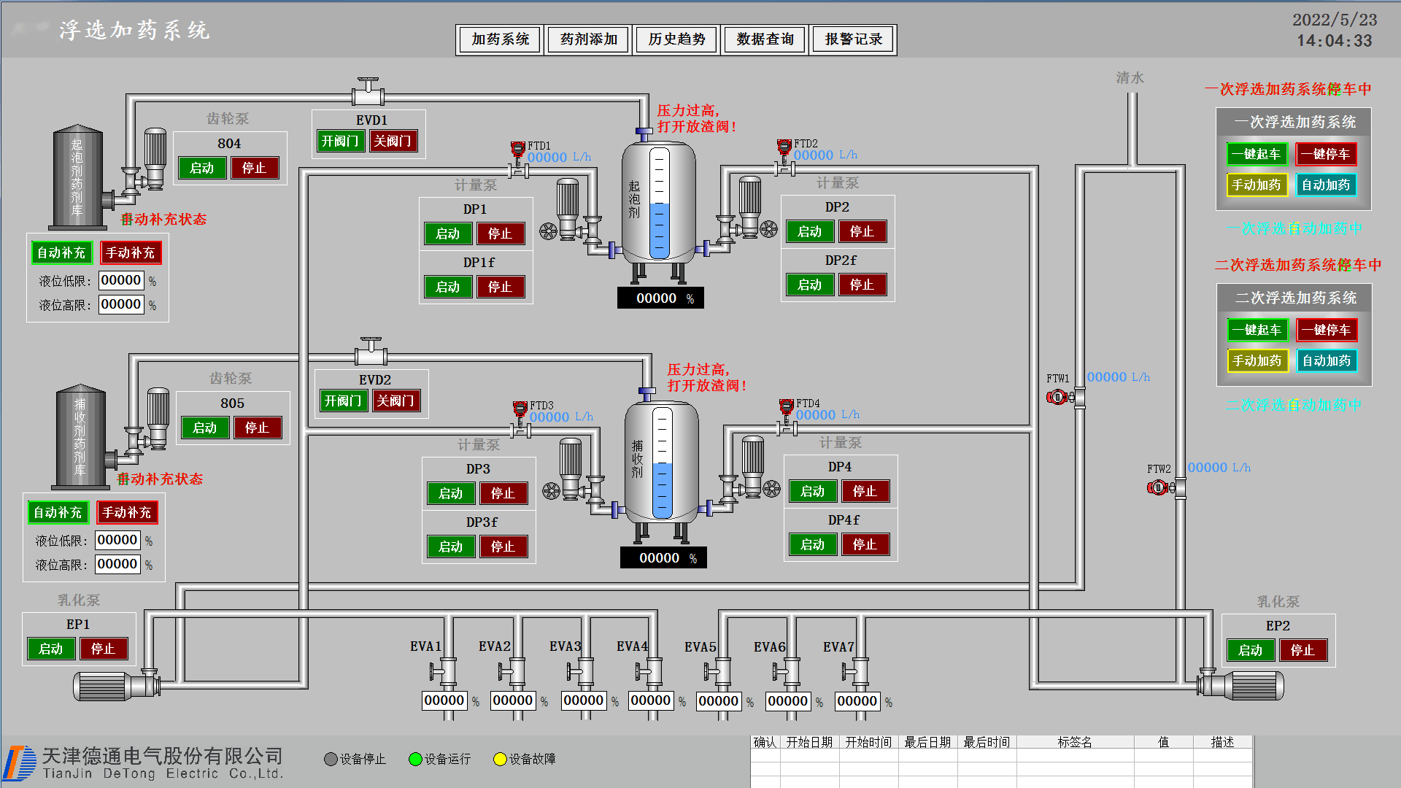Switch to the 报警记录 tab
Image resolution: width=1401 pixels, height=788 pixels.
coord(853,39)
